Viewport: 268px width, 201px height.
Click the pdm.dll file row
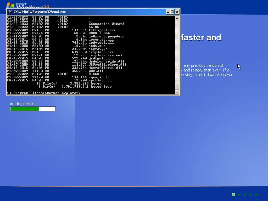pos(55,71)
